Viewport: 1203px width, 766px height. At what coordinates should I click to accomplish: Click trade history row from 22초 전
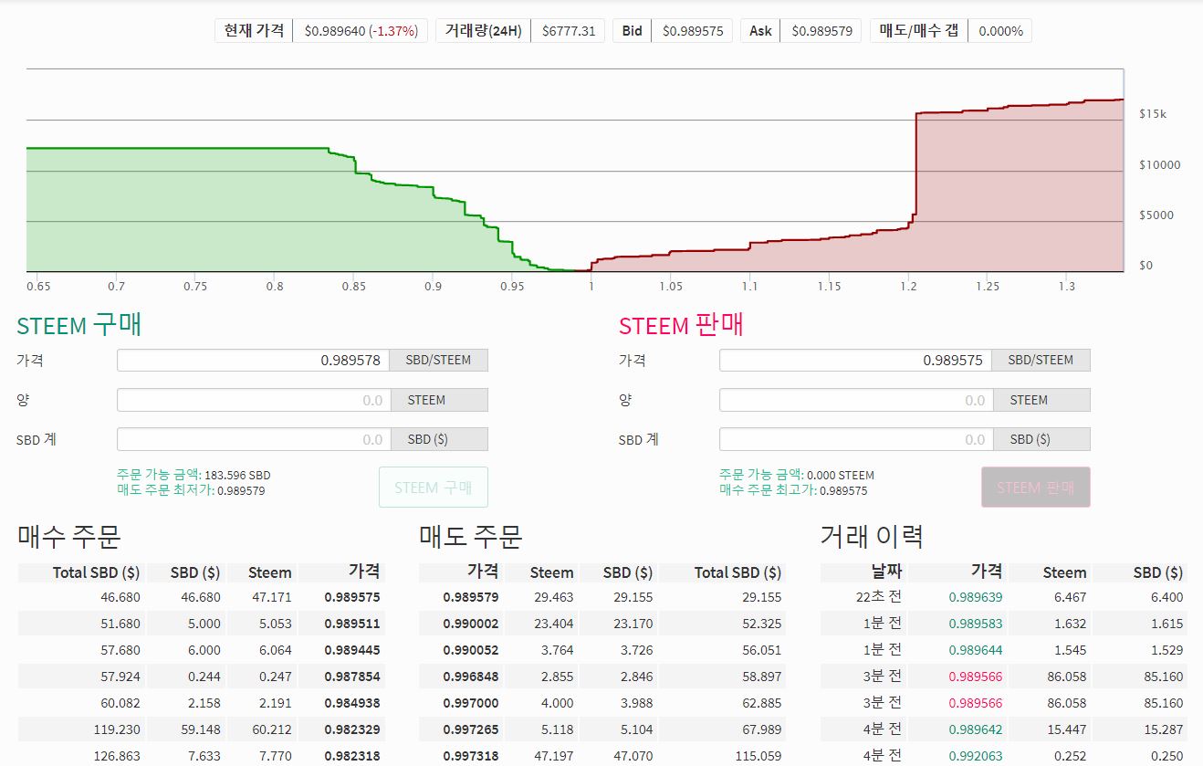pos(1004,597)
